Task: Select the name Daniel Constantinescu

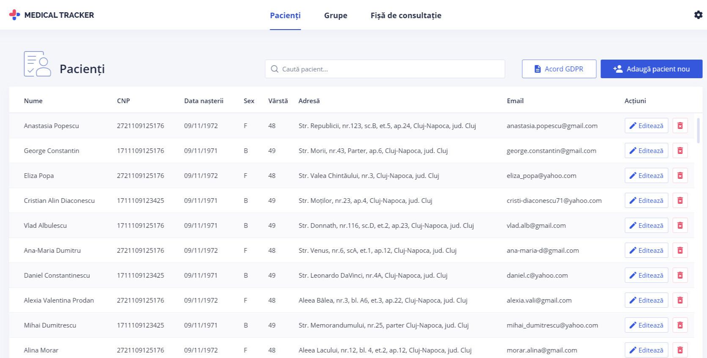Action: click(57, 275)
